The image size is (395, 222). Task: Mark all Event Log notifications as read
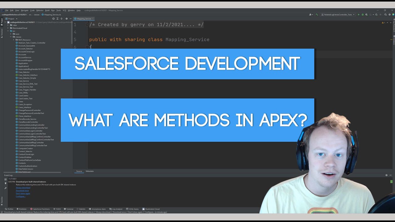coord(6,179)
